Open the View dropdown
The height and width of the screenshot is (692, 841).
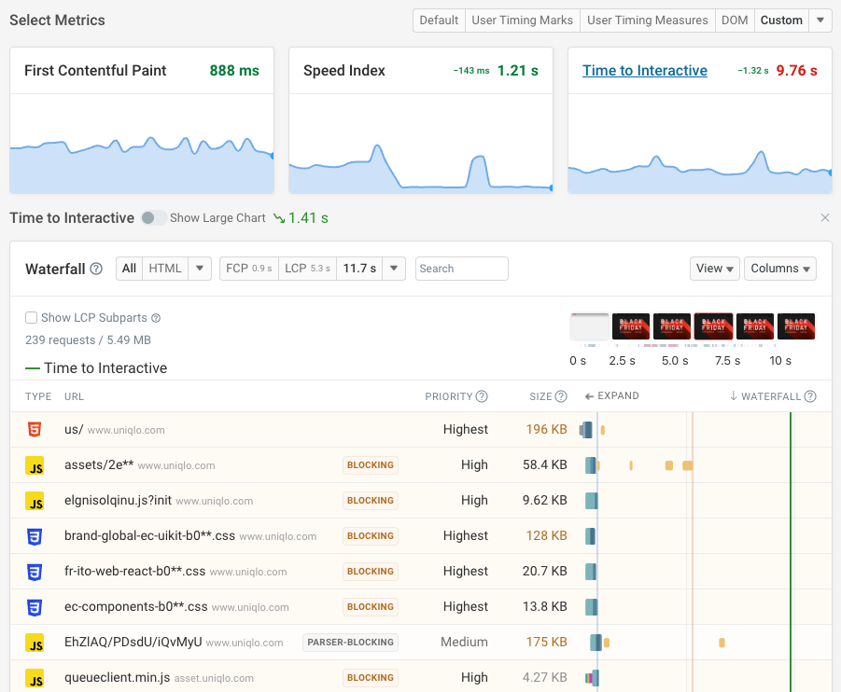[x=715, y=269]
